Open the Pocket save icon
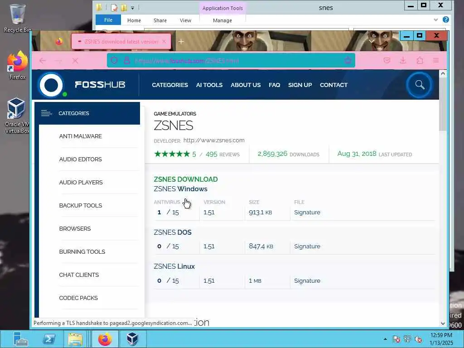 (x=387, y=60)
